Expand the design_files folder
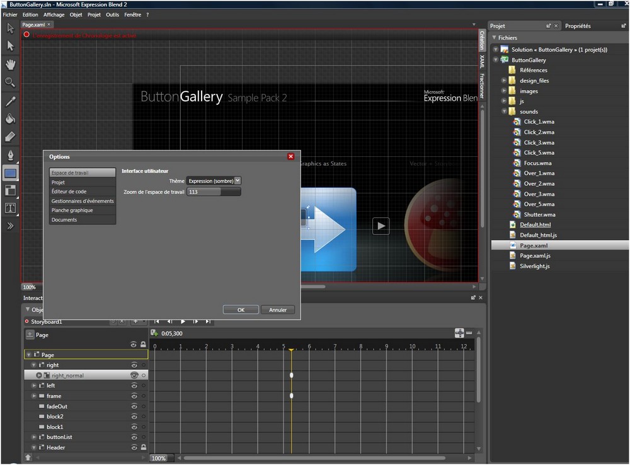 click(x=504, y=81)
